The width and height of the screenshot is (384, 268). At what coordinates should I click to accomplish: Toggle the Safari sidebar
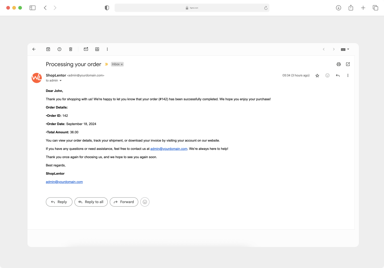tap(32, 7)
